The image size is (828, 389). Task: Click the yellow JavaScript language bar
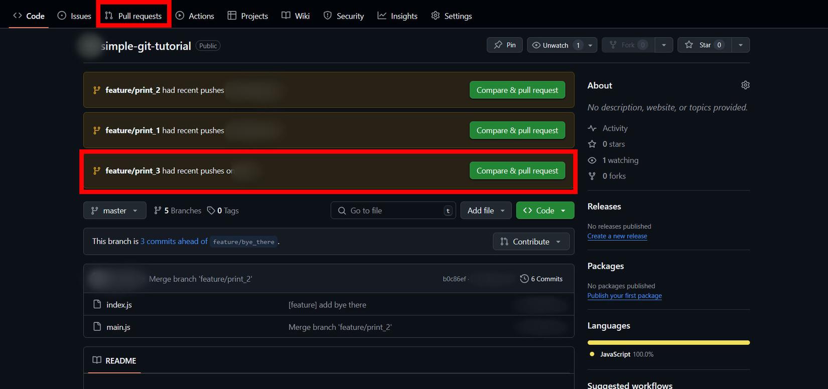(668, 343)
